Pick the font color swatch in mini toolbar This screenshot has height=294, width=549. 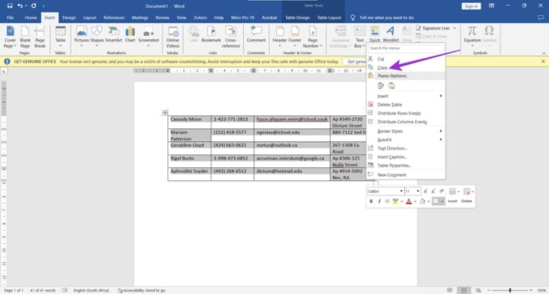click(408, 201)
